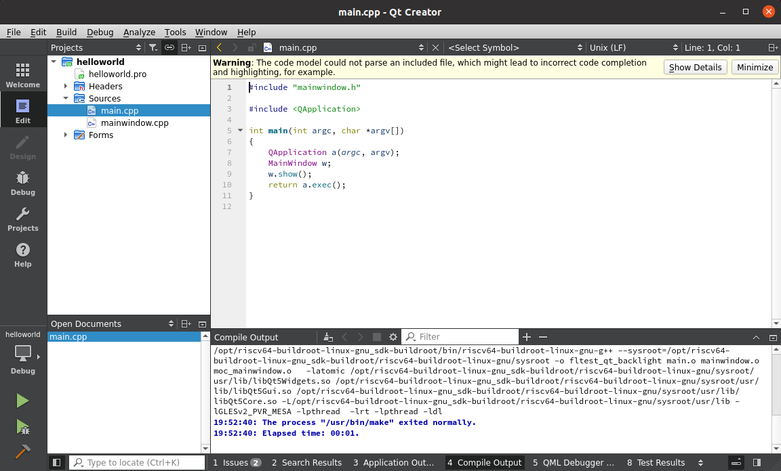This screenshot has width=781, height=471.
Task: Open the output panes selector arrows
Action: tap(701, 463)
